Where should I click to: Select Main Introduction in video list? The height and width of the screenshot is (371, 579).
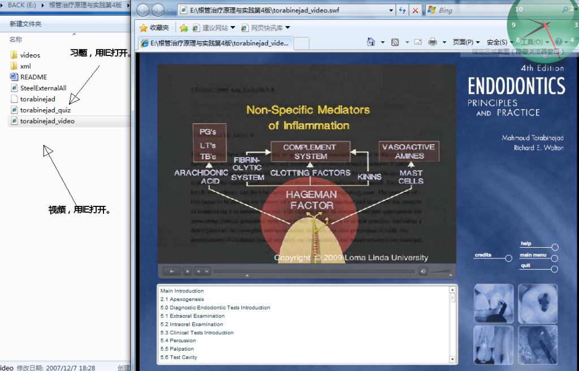click(x=182, y=291)
